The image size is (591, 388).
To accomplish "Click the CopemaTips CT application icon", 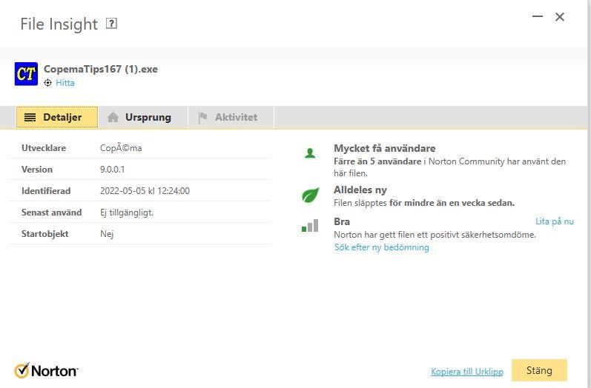I will [26, 74].
